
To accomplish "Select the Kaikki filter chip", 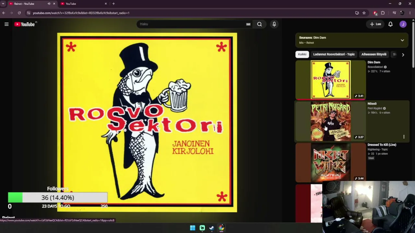I will (302, 54).
